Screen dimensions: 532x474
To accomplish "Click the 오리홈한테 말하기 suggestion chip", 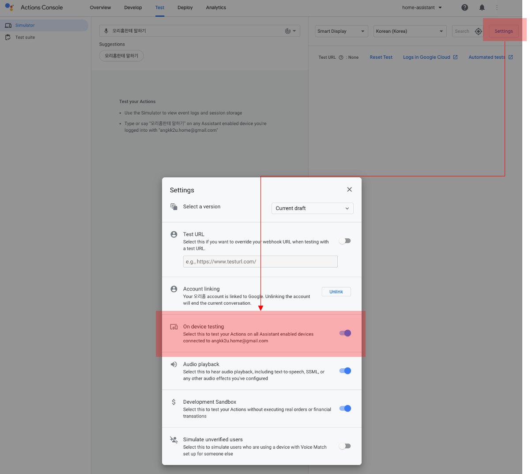I will coord(121,56).
